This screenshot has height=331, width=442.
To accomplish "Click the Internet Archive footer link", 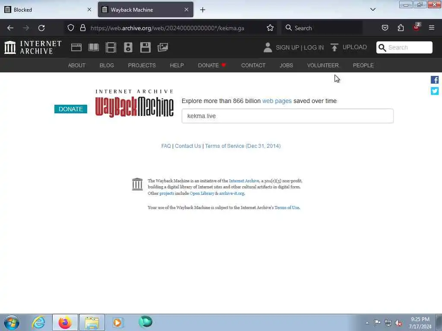I will coord(244,181).
